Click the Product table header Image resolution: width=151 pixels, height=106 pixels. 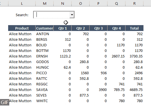(x=22, y=28)
